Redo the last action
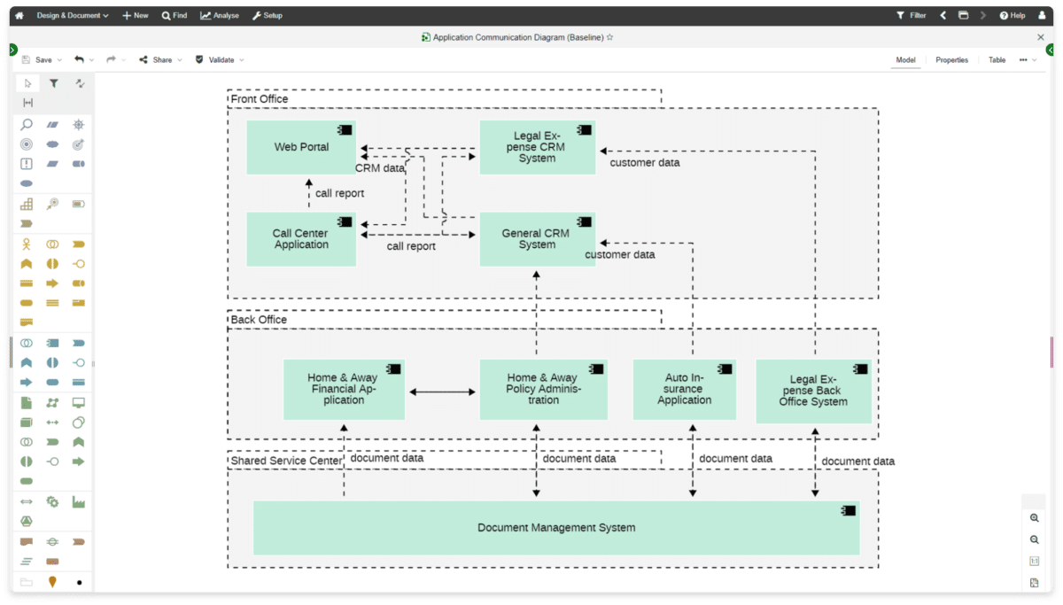1063x605 pixels. click(x=111, y=59)
